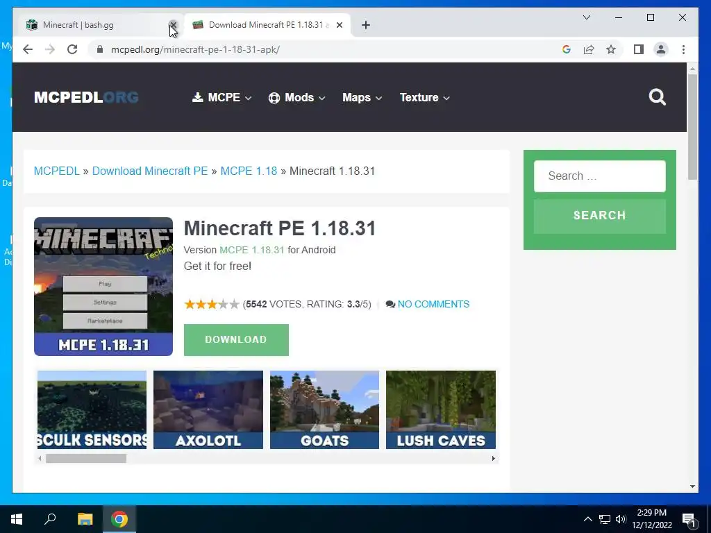Image resolution: width=711 pixels, height=533 pixels.
Task: Click the Search input field
Action: coord(599,176)
